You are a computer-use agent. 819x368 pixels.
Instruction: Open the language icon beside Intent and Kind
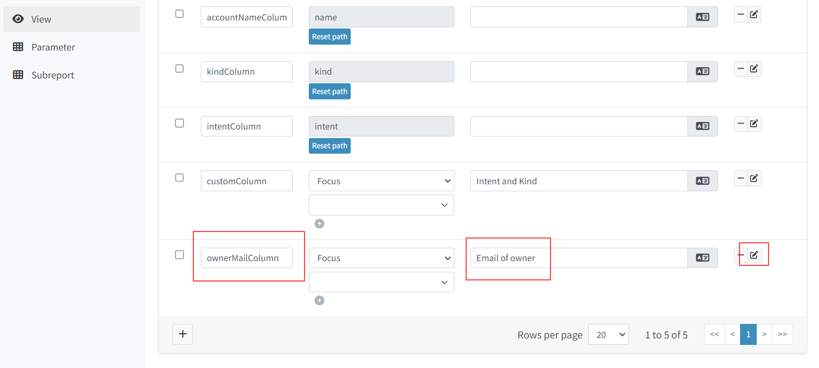702,181
